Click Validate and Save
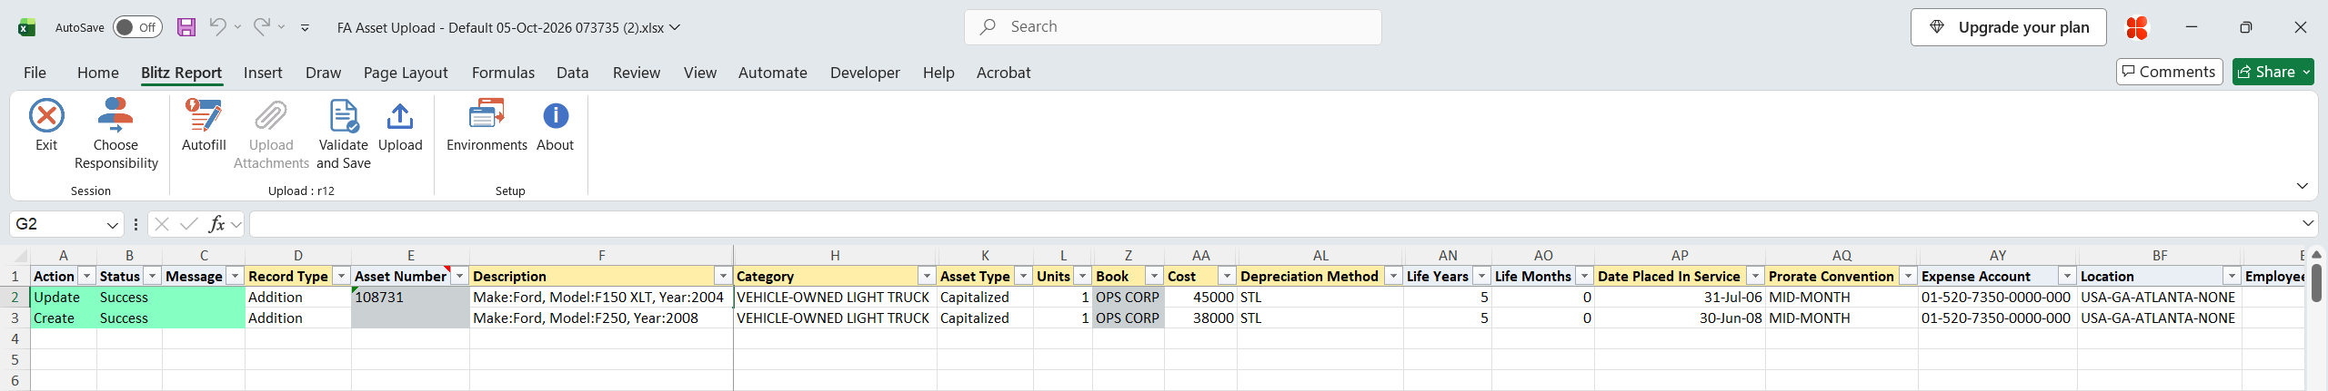Viewport: 2328px width, 391px height. (x=344, y=133)
